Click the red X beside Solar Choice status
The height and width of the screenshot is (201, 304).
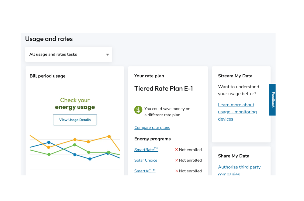coord(176,160)
